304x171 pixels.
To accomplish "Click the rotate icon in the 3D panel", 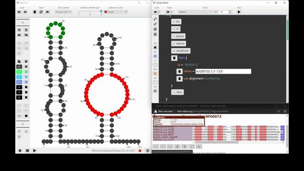I will coord(19,132).
